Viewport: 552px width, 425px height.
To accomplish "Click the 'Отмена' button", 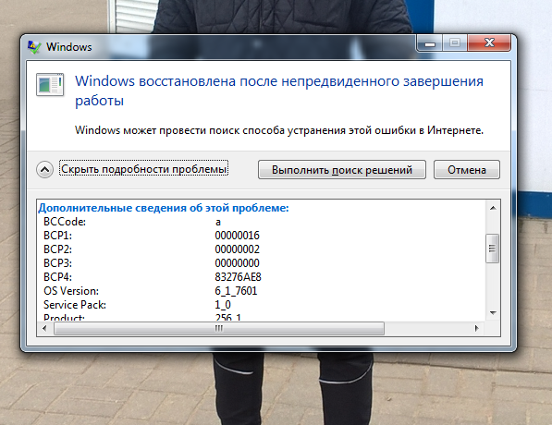I will pos(466,170).
